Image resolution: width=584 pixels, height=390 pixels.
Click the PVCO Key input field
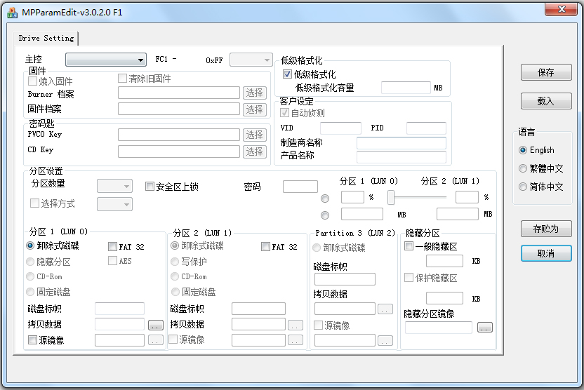tap(179, 135)
